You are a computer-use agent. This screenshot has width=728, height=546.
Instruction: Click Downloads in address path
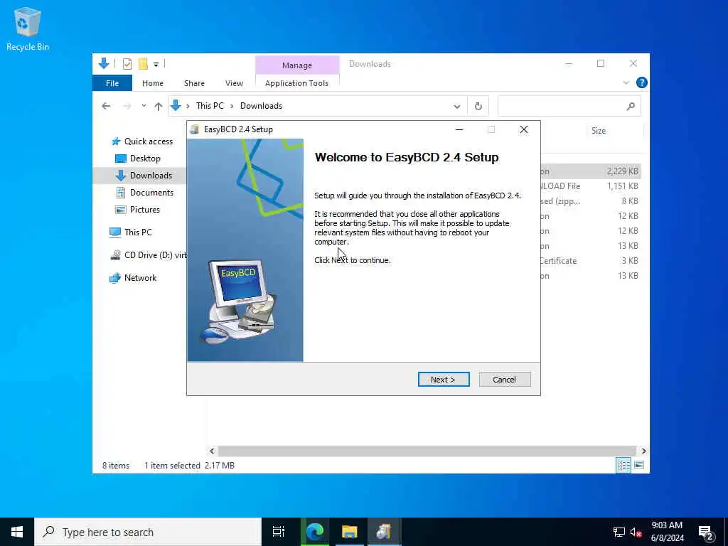261,106
